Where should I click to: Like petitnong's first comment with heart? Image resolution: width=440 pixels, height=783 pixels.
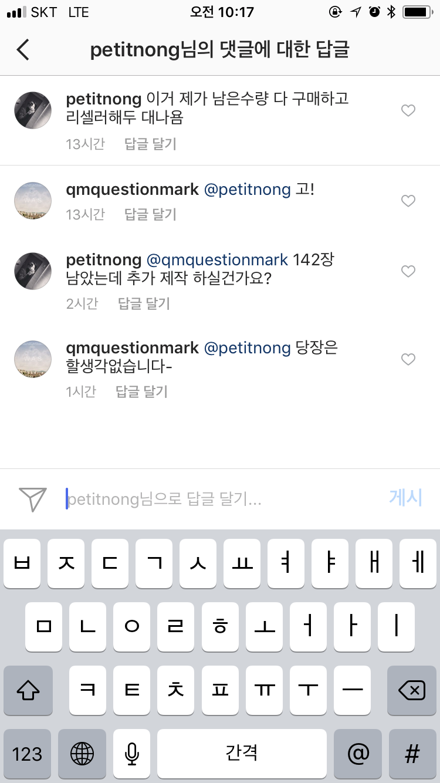[408, 110]
